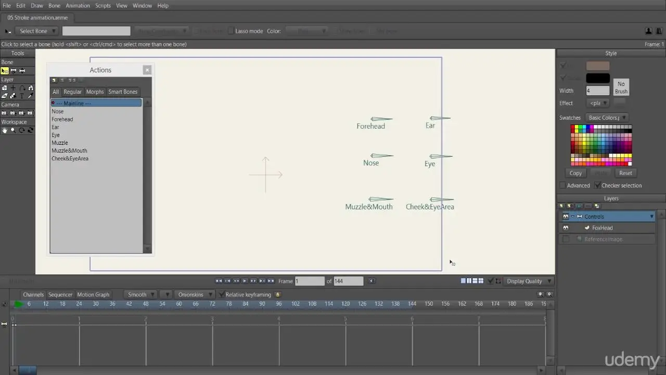Open the Smooth interpolation dropdown

pos(140,295)
